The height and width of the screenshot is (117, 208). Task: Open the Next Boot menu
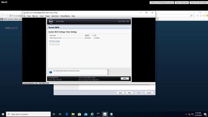pos(55,16)
